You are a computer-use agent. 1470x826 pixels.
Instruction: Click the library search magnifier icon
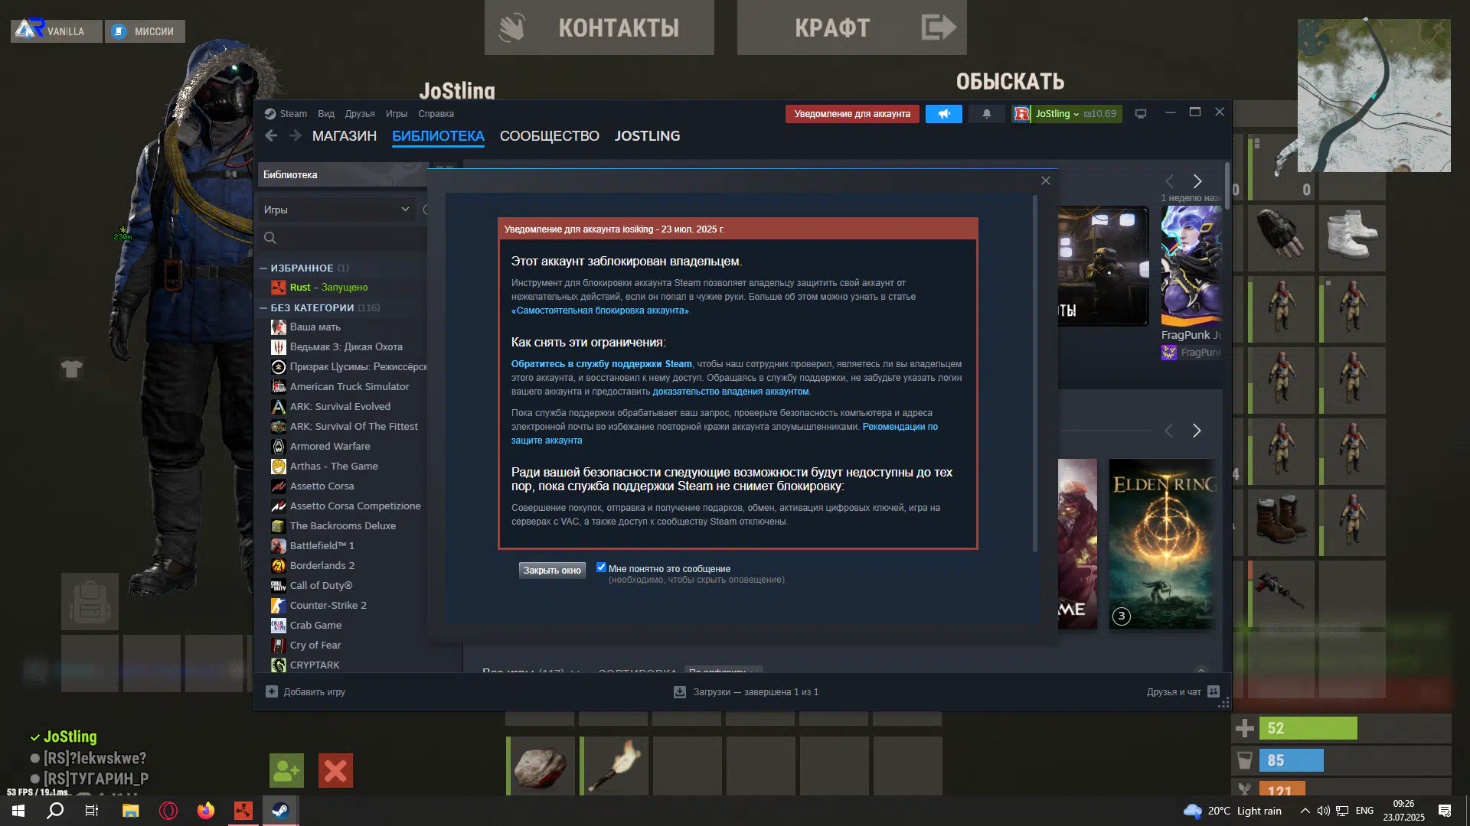(x=269, y=238)
